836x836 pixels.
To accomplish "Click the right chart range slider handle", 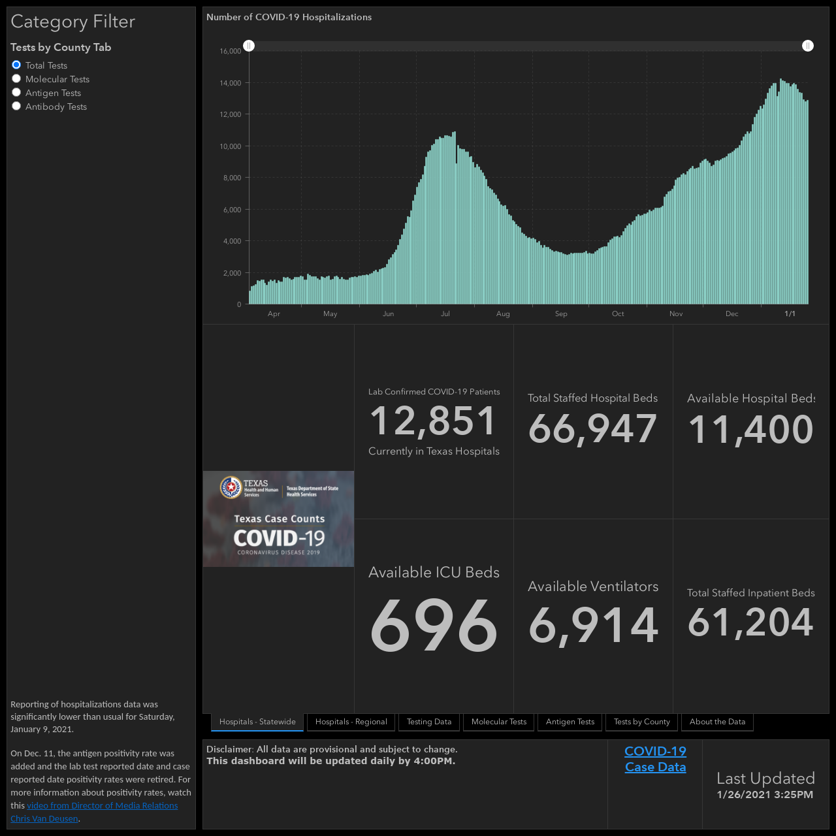I will (x=808, y=46).
